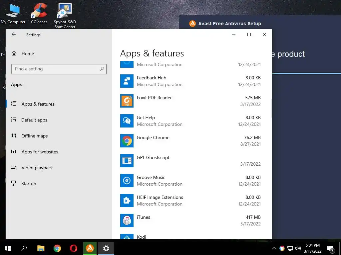Click the Apps & features heading

152,53
